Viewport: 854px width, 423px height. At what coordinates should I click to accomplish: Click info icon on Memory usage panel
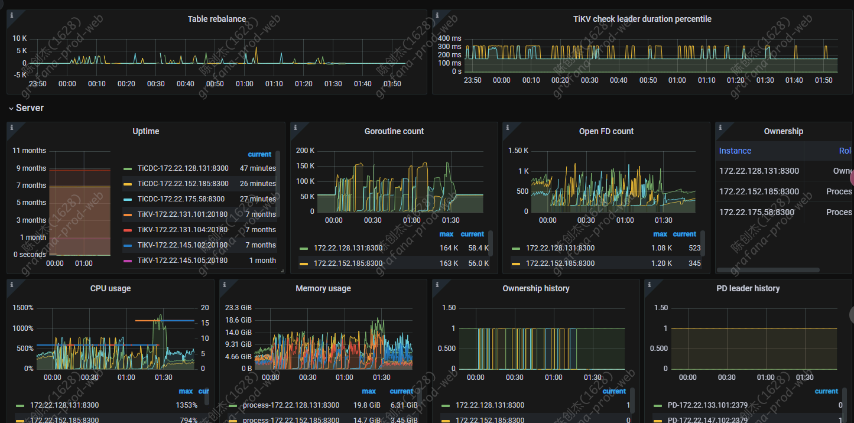click(x=224, y=284)
